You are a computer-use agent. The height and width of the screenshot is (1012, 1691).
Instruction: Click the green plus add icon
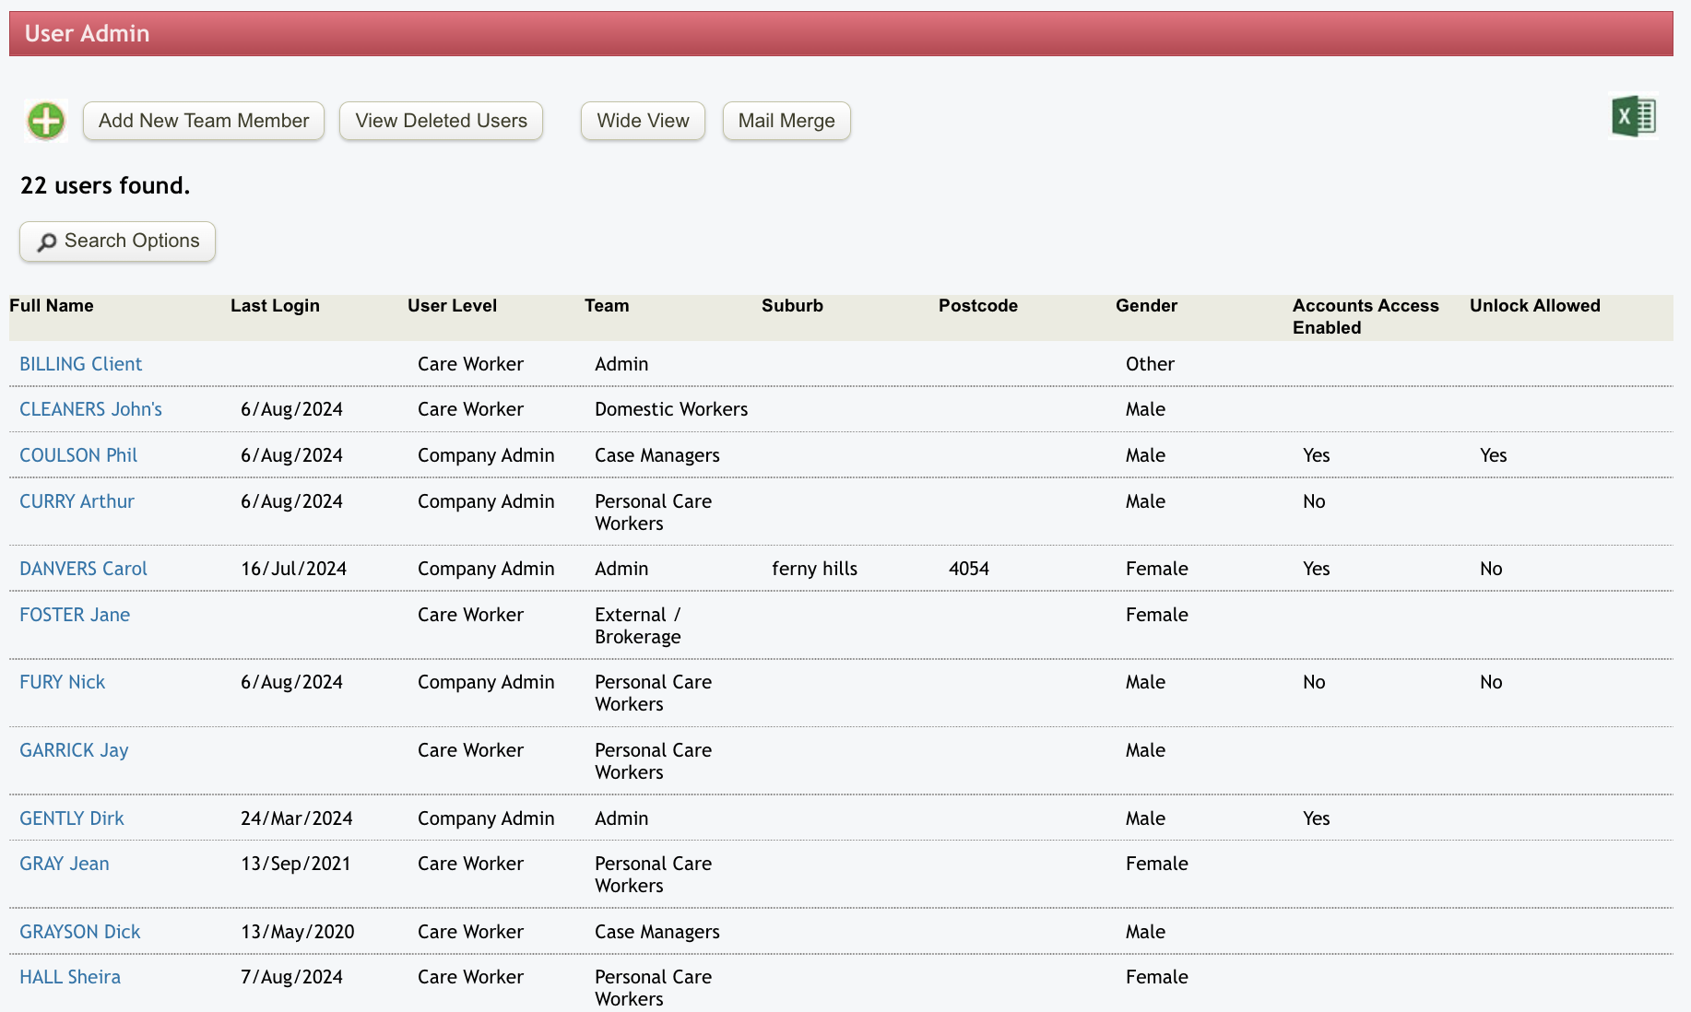[46, 121]
